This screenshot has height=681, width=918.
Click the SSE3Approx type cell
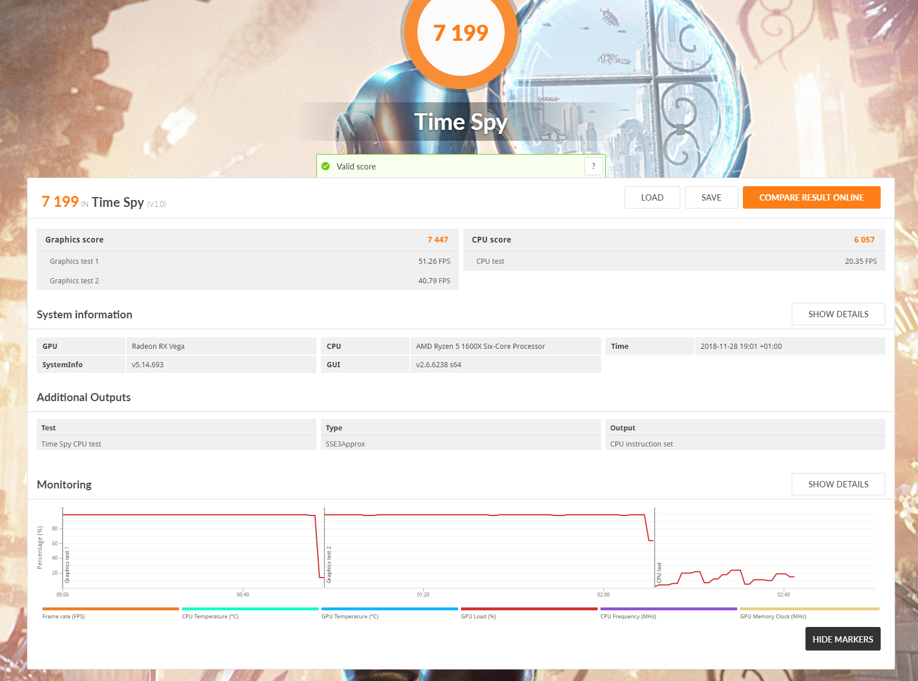click(x=460, y=444)
